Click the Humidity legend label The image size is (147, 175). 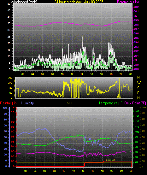tap(27, 103)
